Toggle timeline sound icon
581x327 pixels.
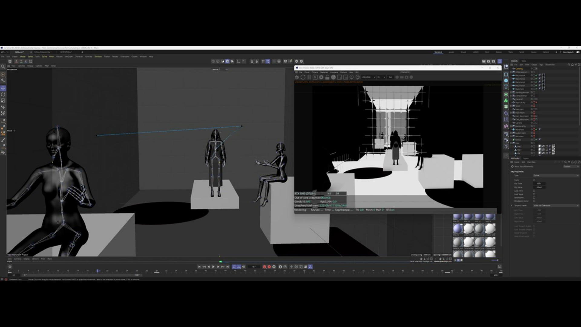coord(244,267)
